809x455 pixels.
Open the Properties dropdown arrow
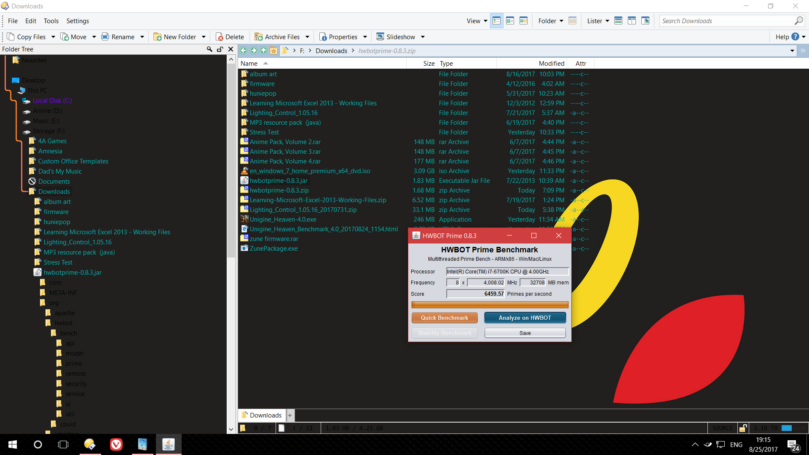(x=365, y=37)
